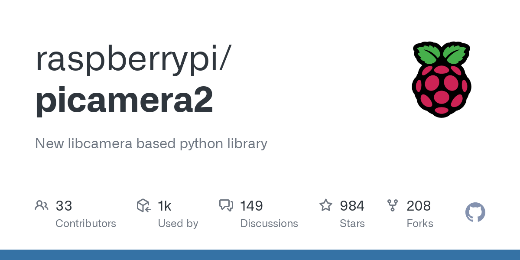Viewport: 520px width, 260px height.
Task: Click the Discussions speech bubble icon
Action: coord(226,205)
